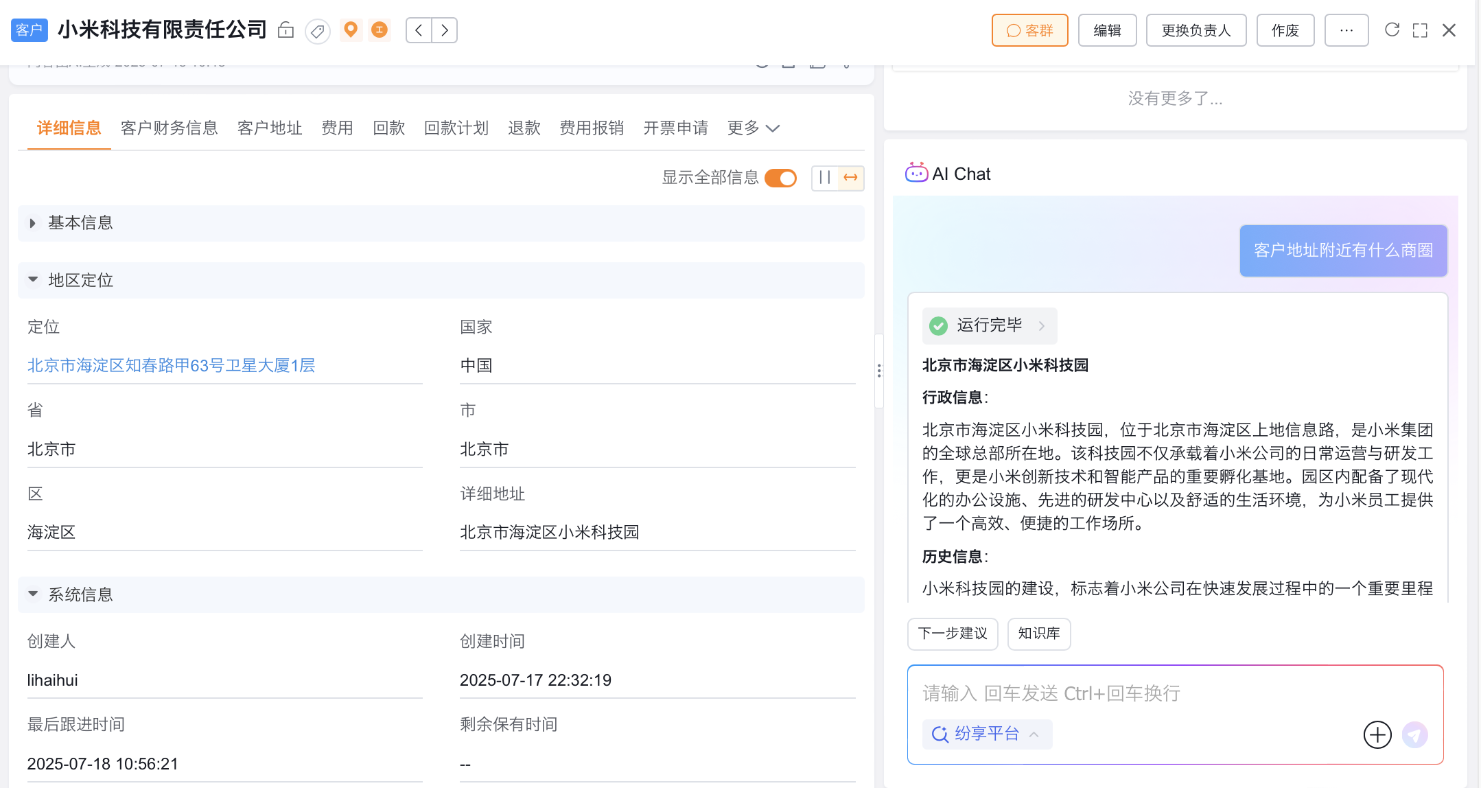
Task: Expand the 基本信息 section
Action: (441, 223)
